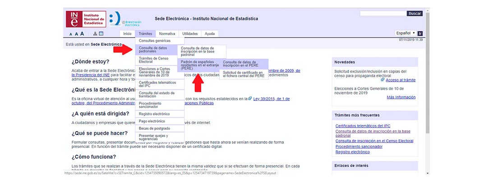Select Presentar quejas y sugerencias menu entry

160,137
